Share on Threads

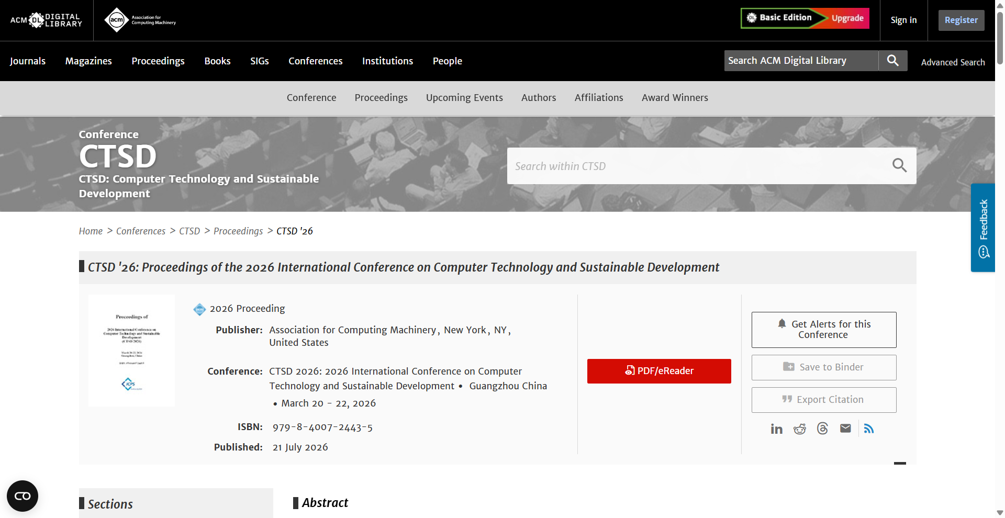click(822, 429)
